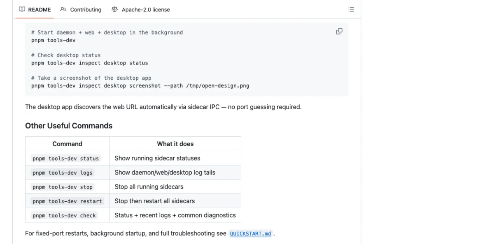This screenshot has height=244, width=494.
Task: Click 'Stop then restart all sidecars' cell
Action: 175,201
